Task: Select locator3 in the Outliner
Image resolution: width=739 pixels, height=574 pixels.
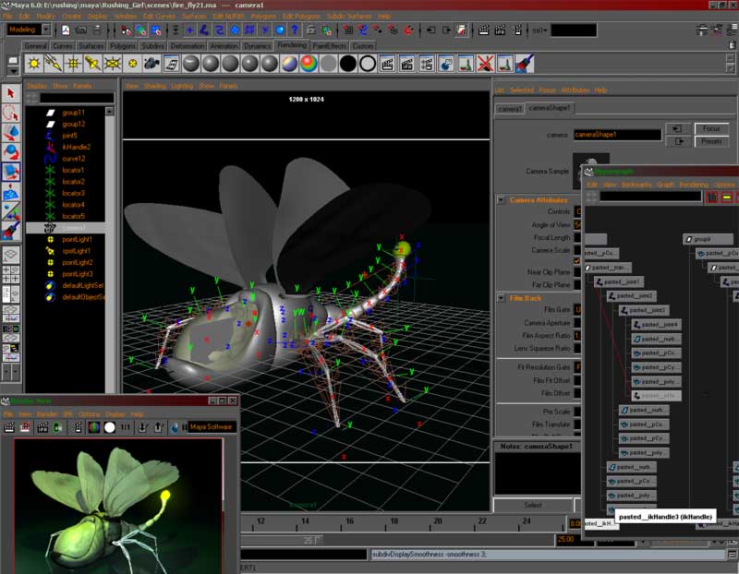Action: 74,193
